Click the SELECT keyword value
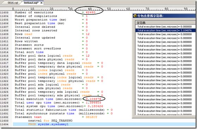Image resolution: width=197 pixels, height=129 pixels. (x=91, y=117)
